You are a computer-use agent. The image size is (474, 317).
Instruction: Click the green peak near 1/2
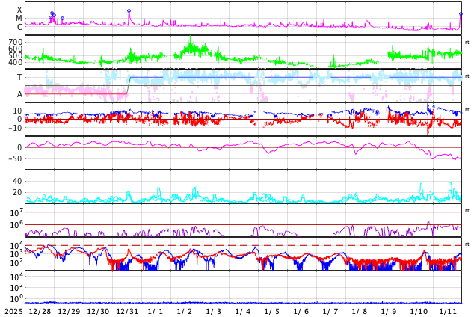click(190, 38)
